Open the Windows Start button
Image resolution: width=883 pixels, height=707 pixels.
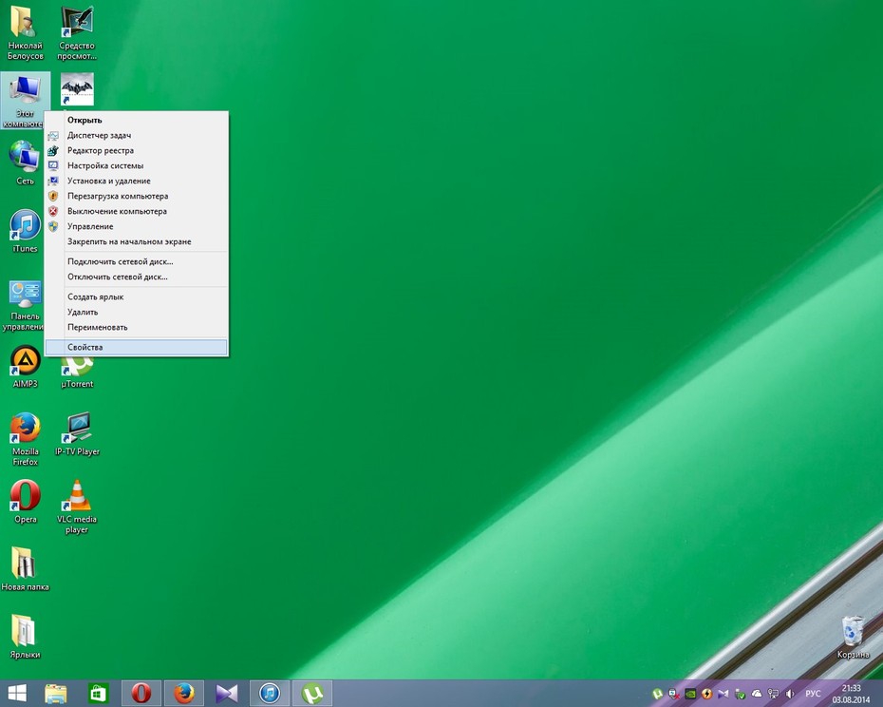pos(17,694)
